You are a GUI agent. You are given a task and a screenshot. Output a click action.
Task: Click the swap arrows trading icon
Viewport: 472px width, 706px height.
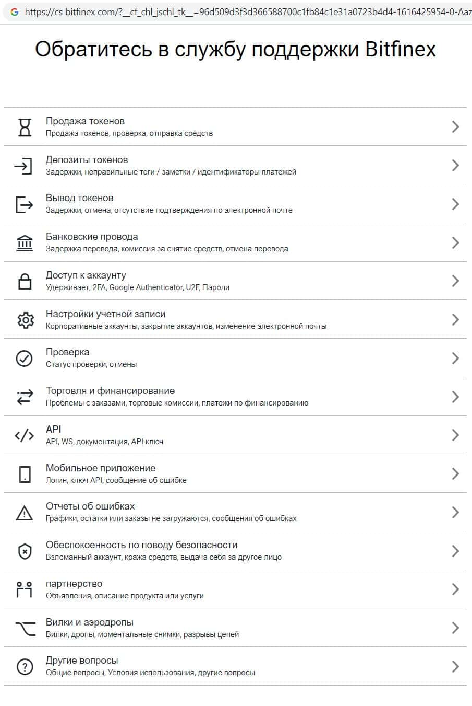[25, 397]
